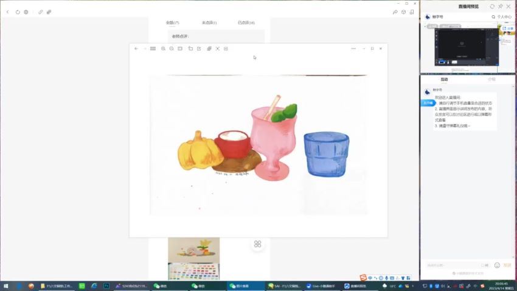Click the cube icon in main window header
517x291 pixels.
tap(404, 12)
